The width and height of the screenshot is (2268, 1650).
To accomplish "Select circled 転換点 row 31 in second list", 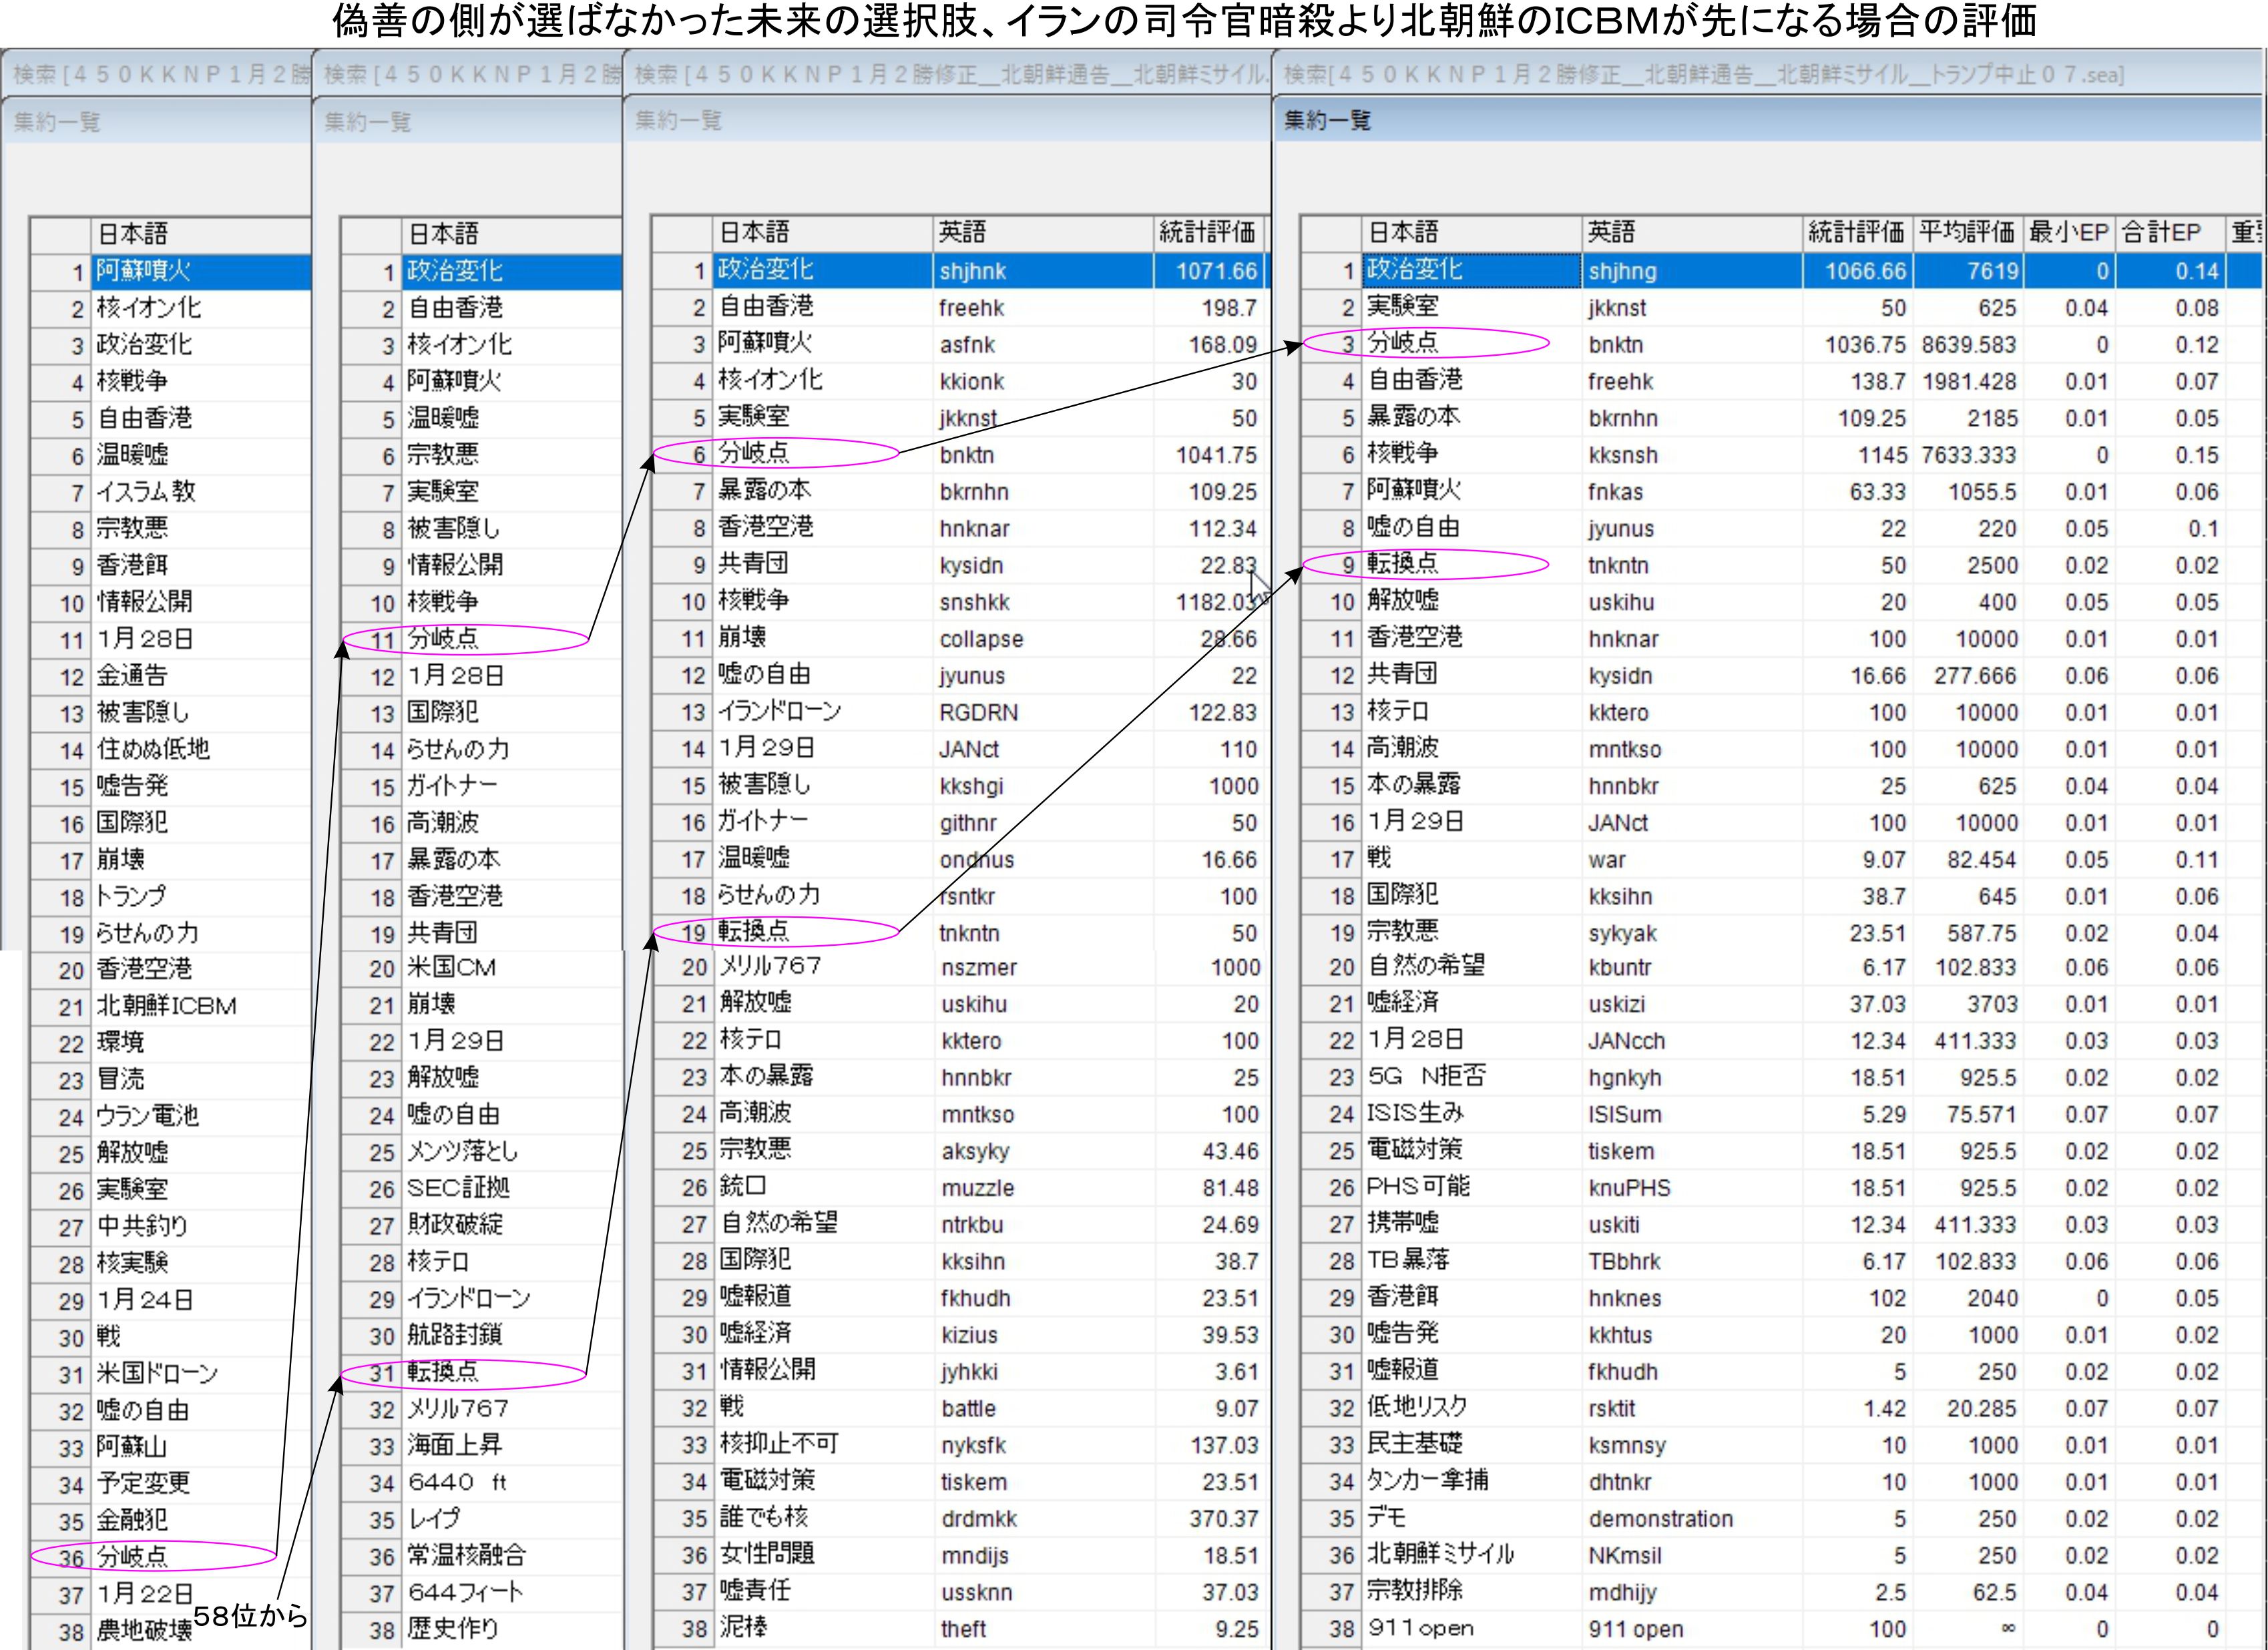I will 443,1372.
